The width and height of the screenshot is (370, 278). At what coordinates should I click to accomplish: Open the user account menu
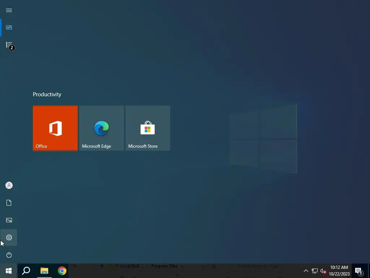coord(9,185)
